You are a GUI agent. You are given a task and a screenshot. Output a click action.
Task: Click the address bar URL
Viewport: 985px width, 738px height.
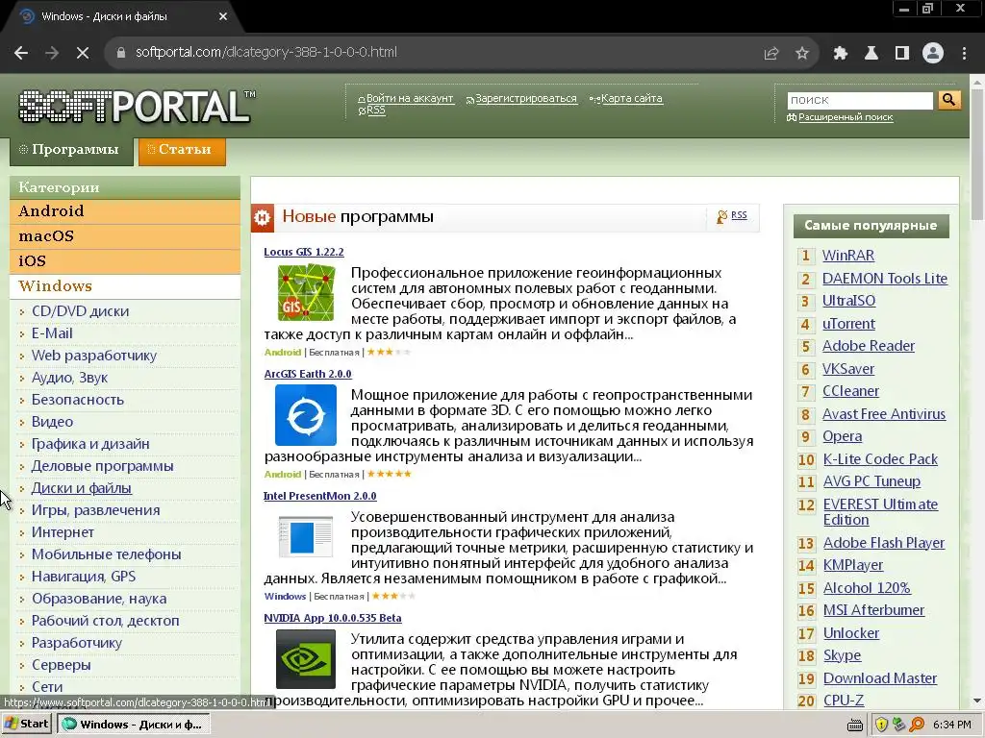(x=266, y=52)
